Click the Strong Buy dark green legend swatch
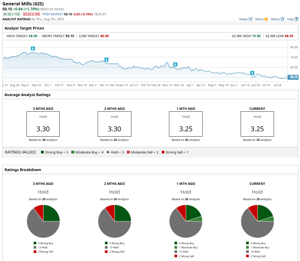This screenshot has width=300, height=261. pyautogui.click(x=42, y=152)
